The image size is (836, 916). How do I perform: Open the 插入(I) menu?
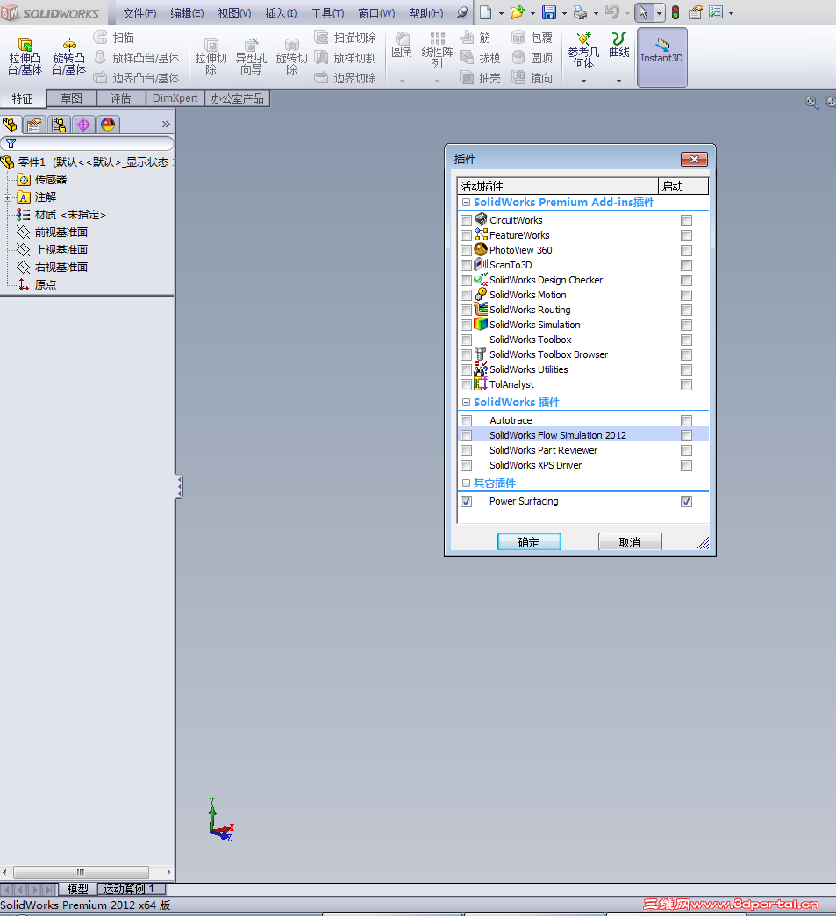tap(281, 13)
